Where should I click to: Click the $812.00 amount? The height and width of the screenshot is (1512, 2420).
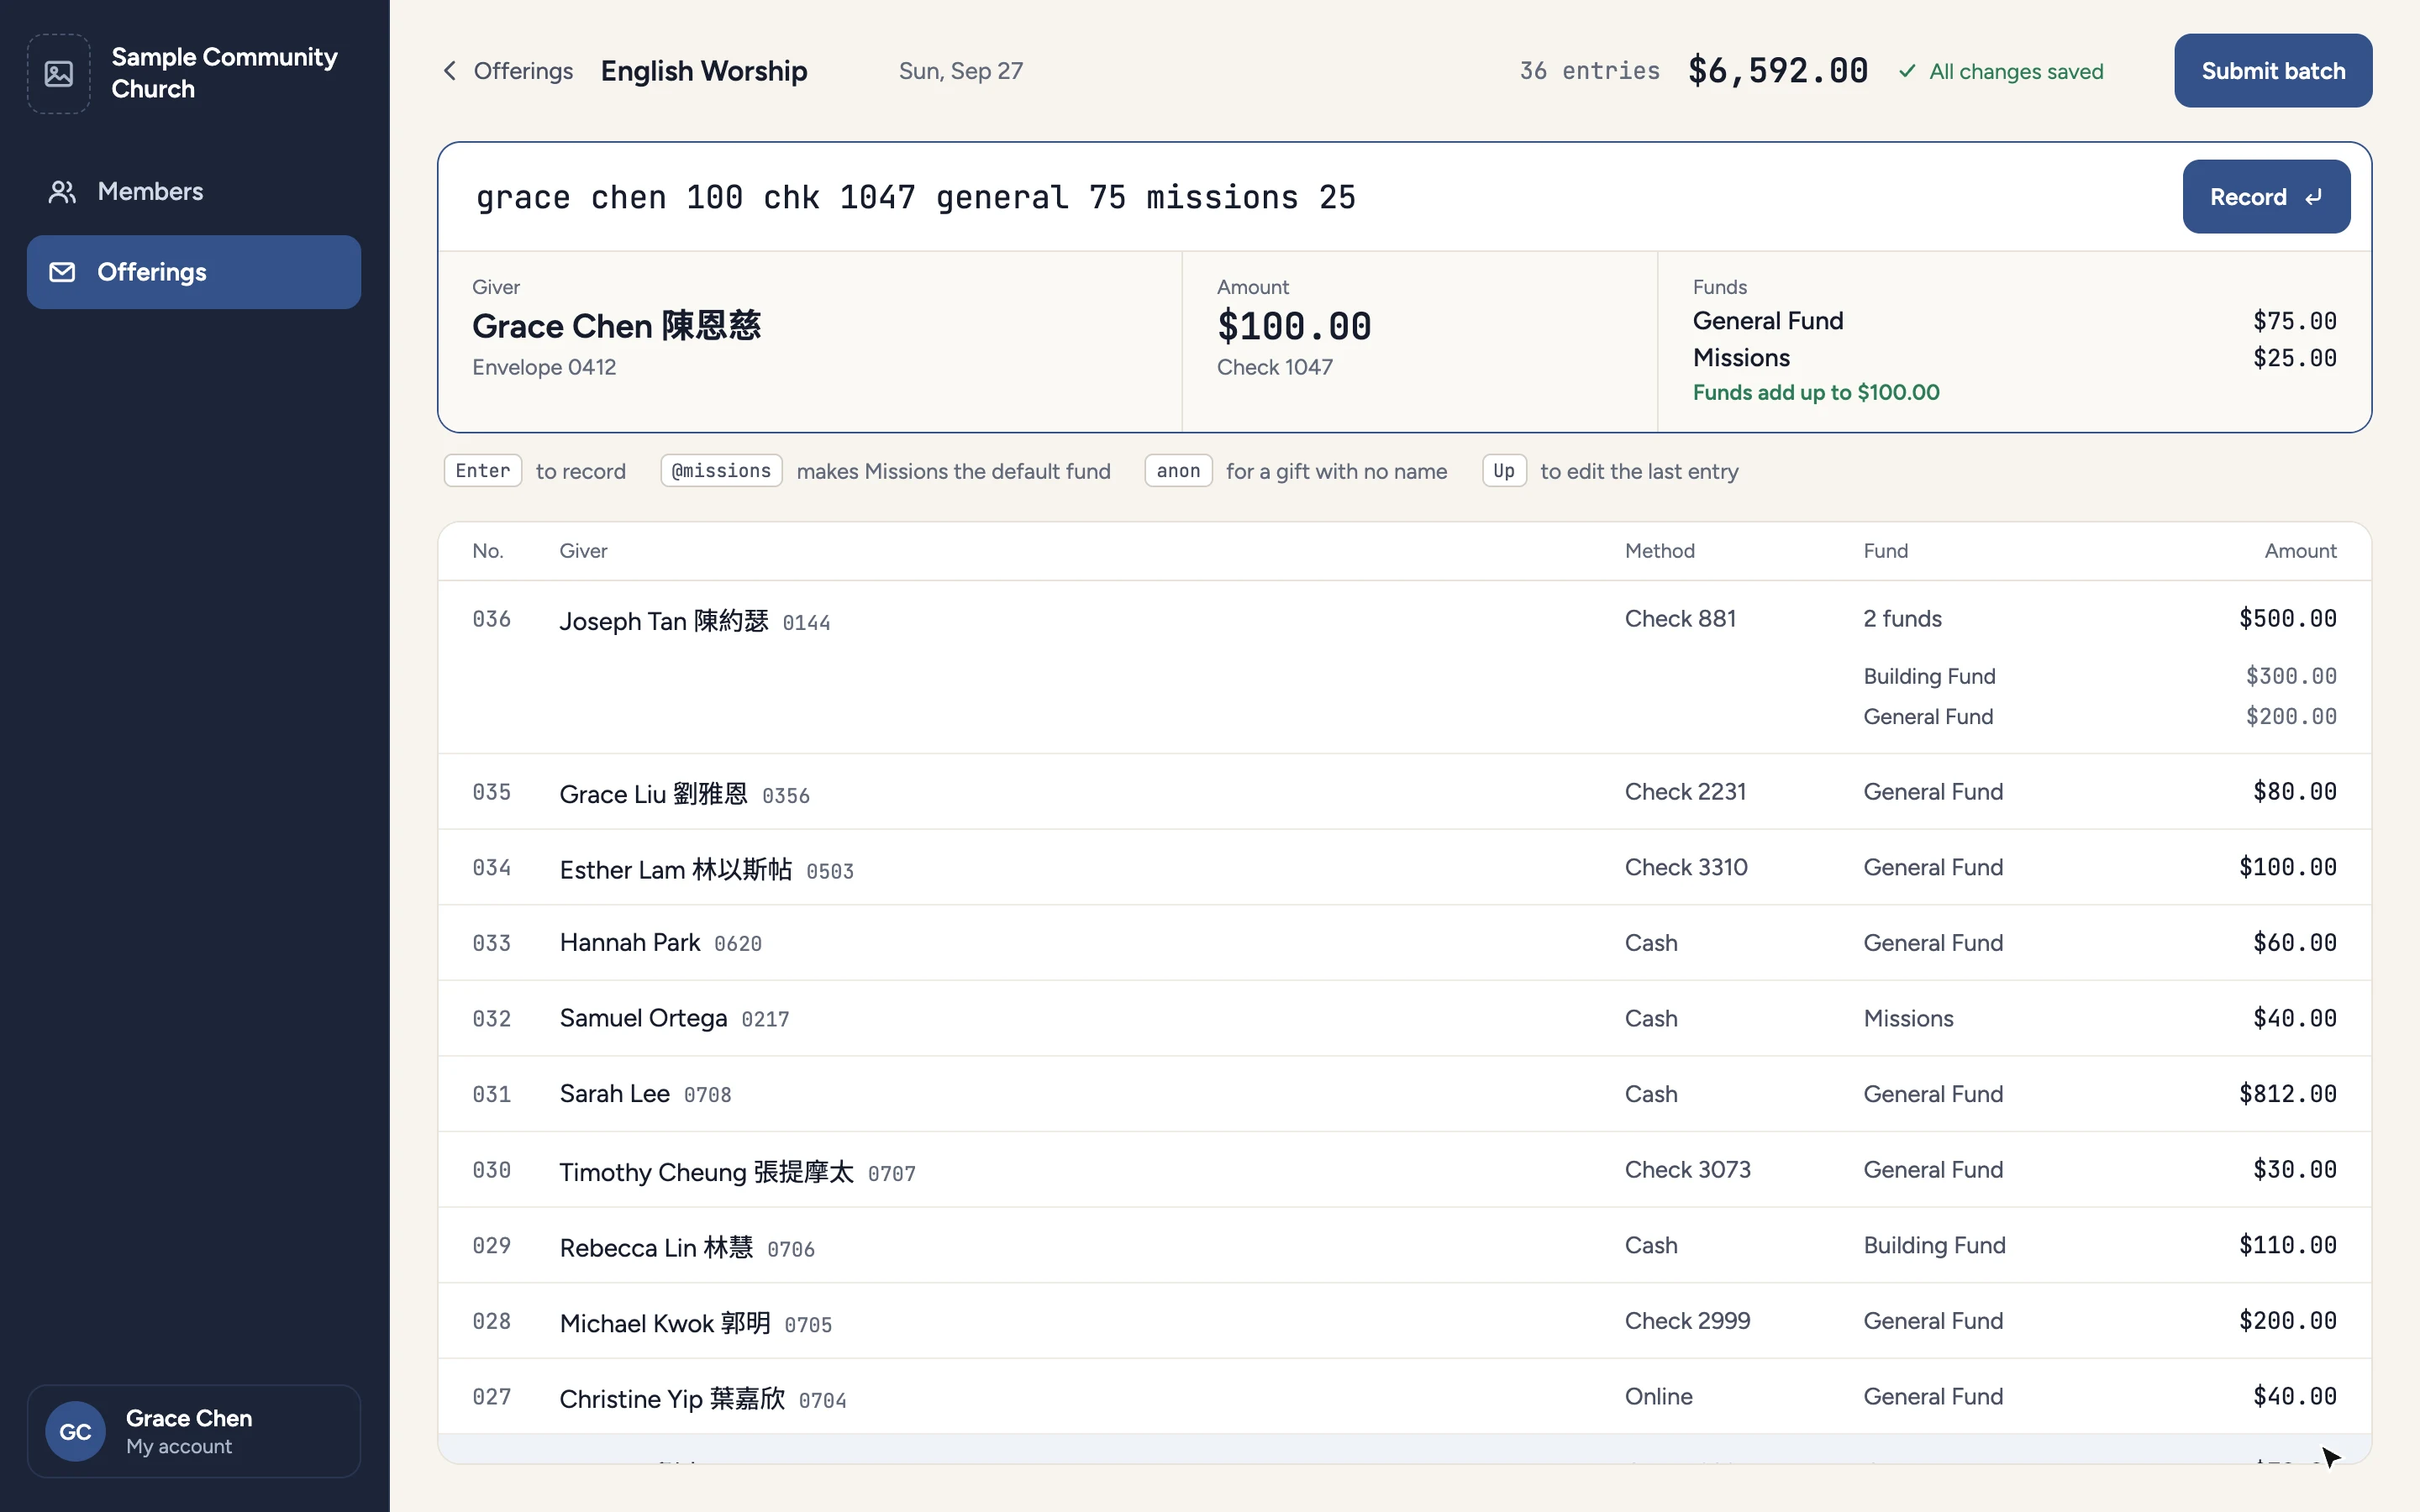(x=2287, y=1094)
